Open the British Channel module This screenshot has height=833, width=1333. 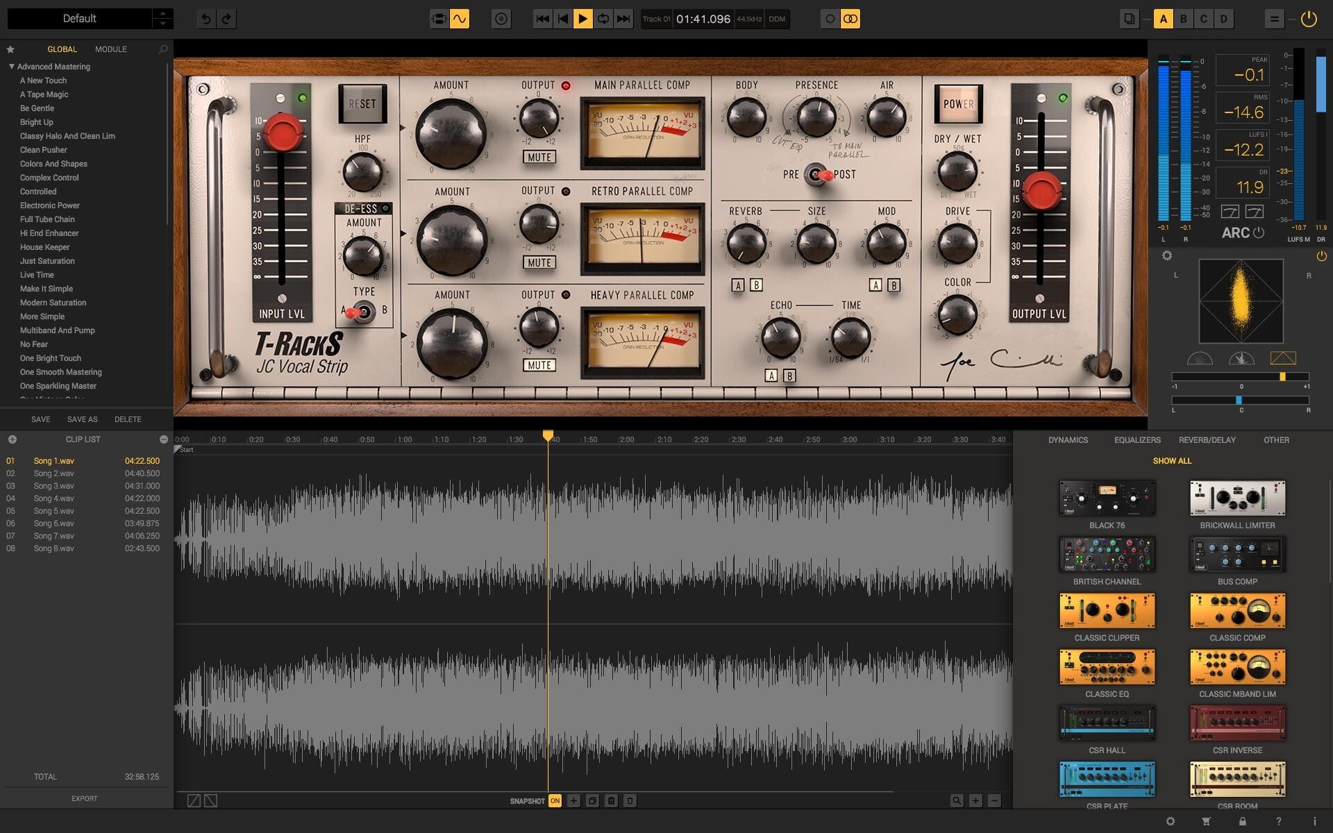tap(1106, 554)
